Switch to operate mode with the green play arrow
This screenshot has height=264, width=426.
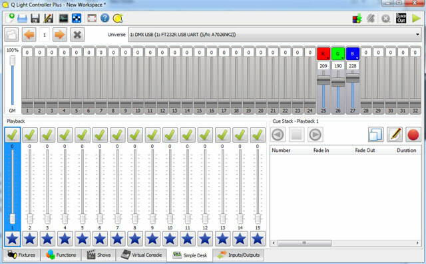point(416,19)
